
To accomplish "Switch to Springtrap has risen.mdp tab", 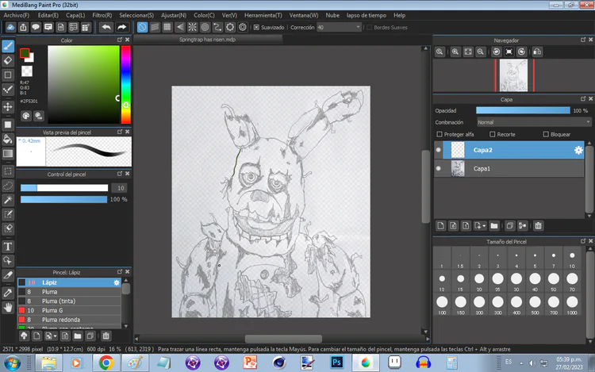I will point(207,39).
